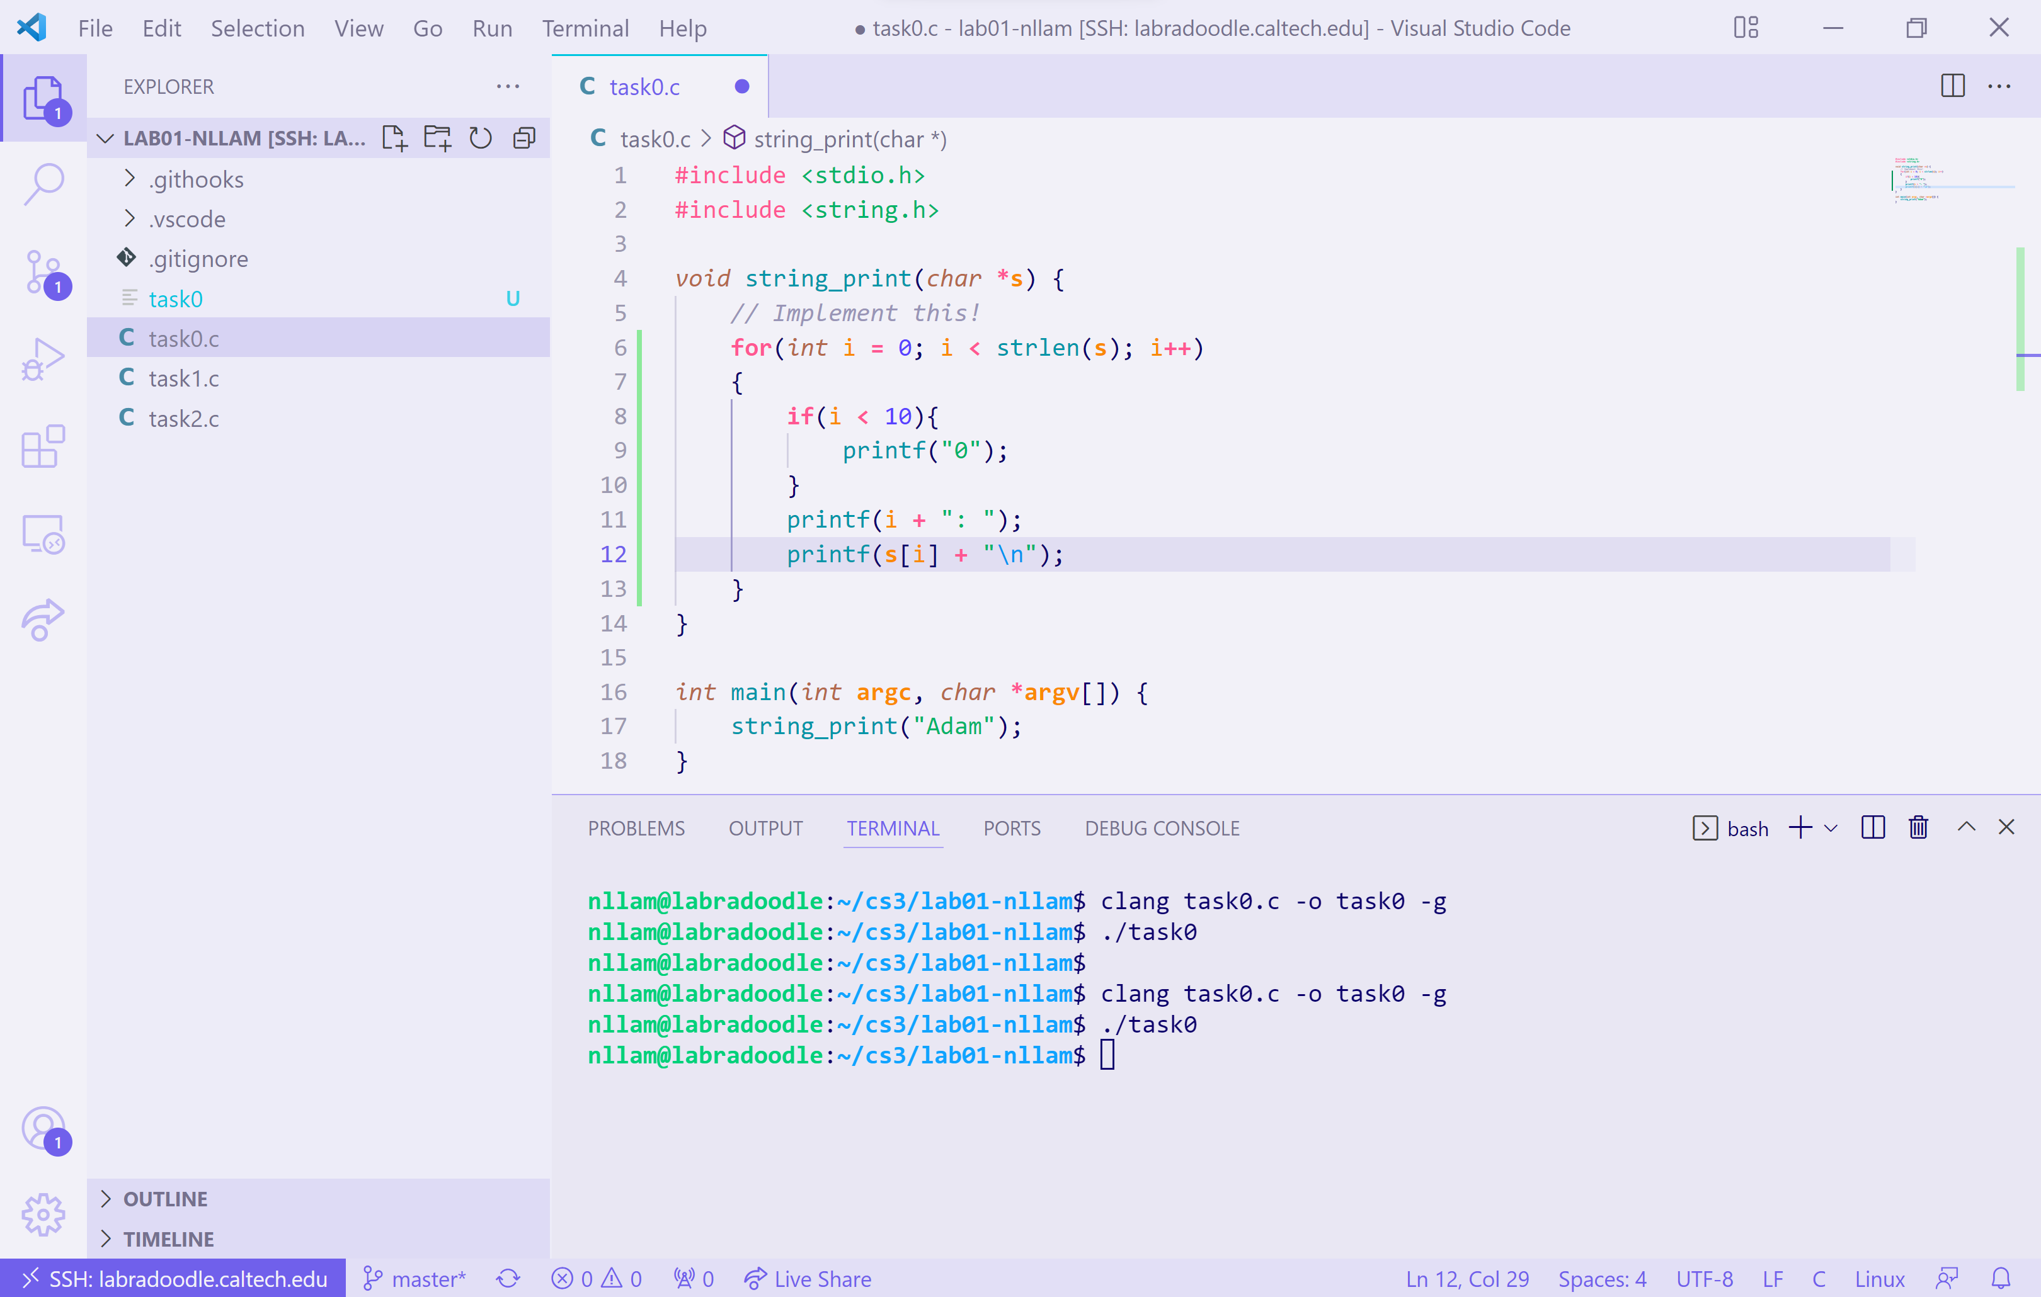Screen dimensions: 2041x1297
Task: Open the Extensions view
Action: 43,446
